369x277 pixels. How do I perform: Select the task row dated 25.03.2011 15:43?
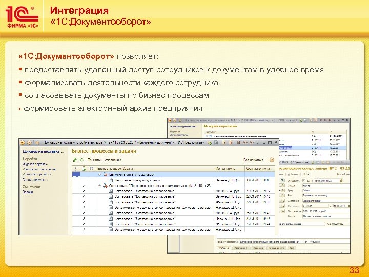(x=173, y=213)
